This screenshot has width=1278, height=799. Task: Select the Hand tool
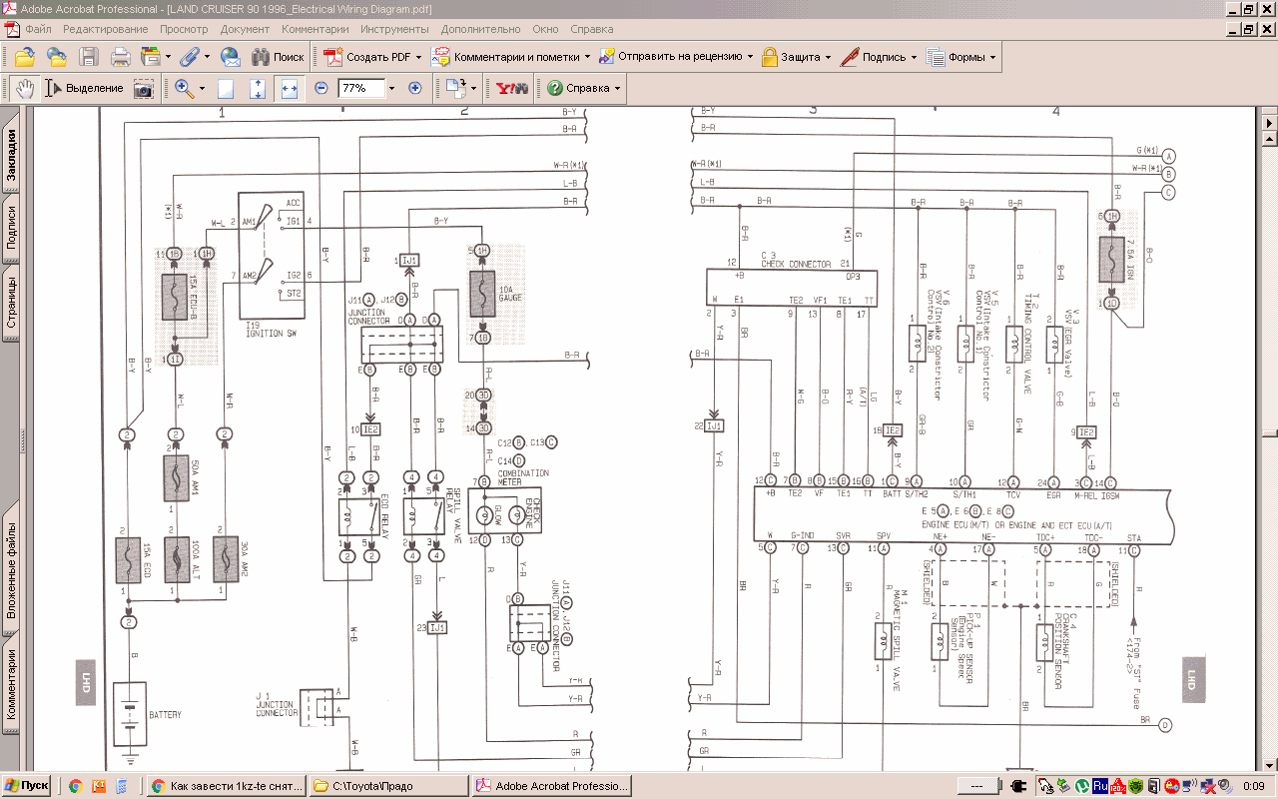25,88
